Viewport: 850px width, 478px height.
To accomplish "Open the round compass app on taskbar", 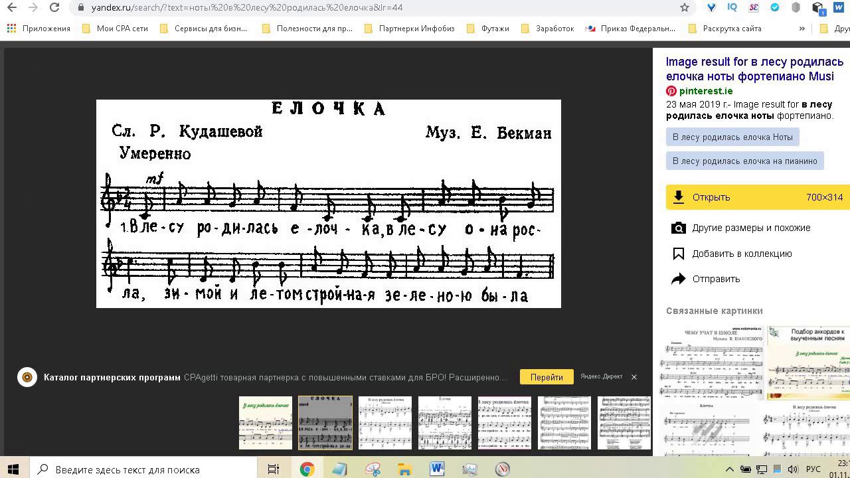I will pos(502,469).
